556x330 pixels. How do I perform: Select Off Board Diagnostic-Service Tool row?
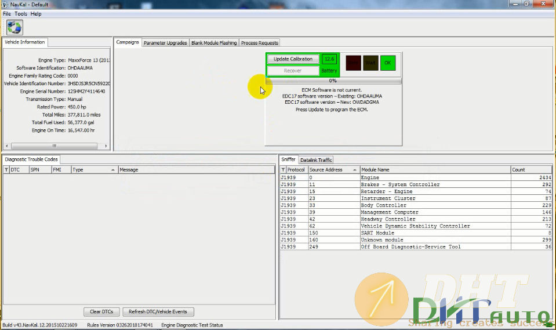pos(416,246)
